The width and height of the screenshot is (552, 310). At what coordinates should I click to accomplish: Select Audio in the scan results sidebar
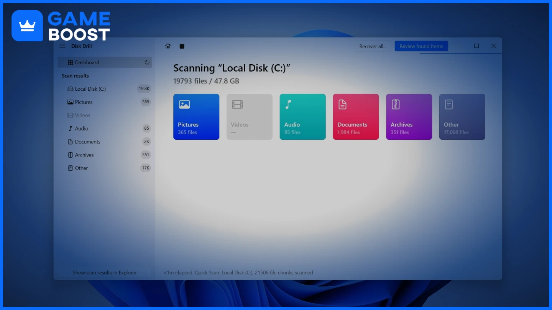pyautogui.click(x=82, y=128)
